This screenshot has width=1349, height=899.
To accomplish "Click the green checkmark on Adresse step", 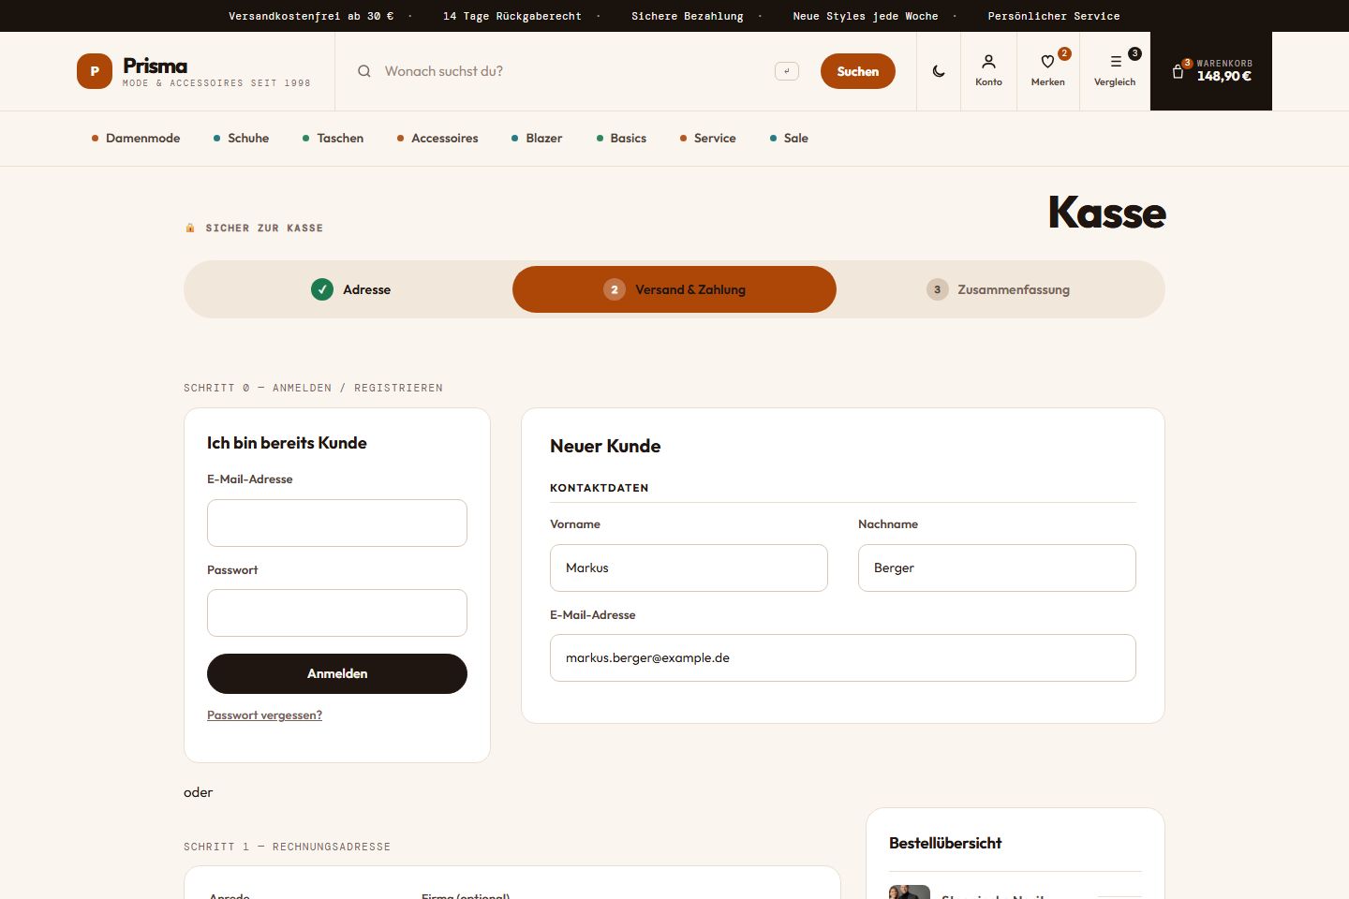I will click(x=322, y=289).
